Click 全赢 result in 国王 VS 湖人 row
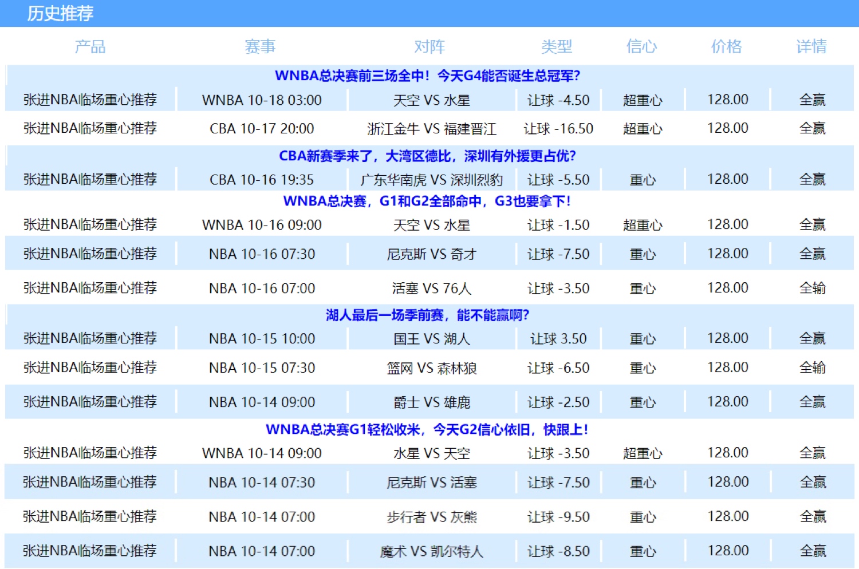 [x=813, y=339]
